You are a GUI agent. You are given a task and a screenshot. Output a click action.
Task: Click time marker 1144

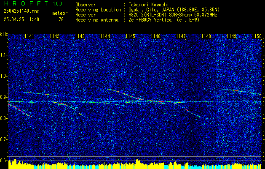[105, 36]
